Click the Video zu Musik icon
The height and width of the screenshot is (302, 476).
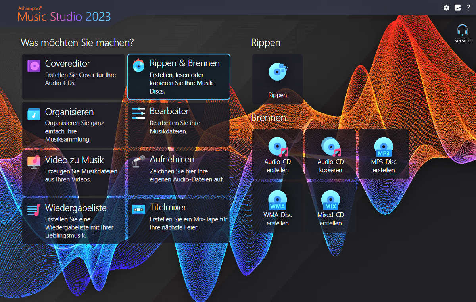[x=34, y=162]
